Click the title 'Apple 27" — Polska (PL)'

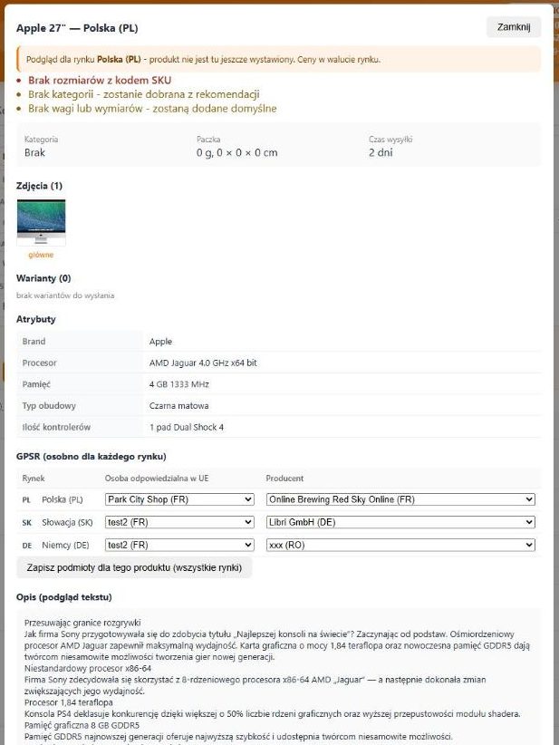[77, 28]
